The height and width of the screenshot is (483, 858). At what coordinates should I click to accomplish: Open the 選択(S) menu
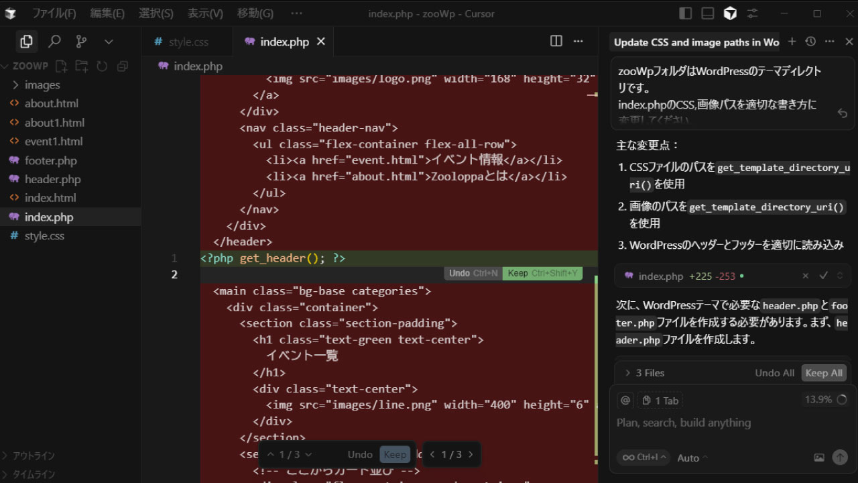[x=156, y=13]
